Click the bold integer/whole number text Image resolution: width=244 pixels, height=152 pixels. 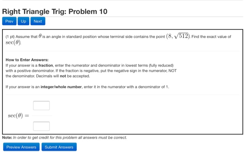coord(61,87)
